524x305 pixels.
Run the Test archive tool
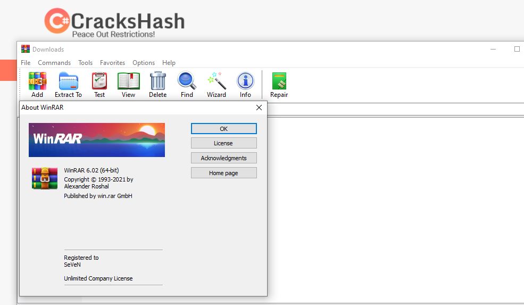point(99,81)
